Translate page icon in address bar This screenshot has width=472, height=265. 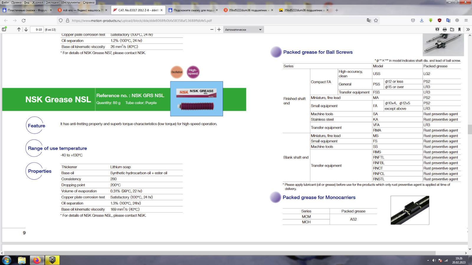pyautogui.click(x=369, y=20)
